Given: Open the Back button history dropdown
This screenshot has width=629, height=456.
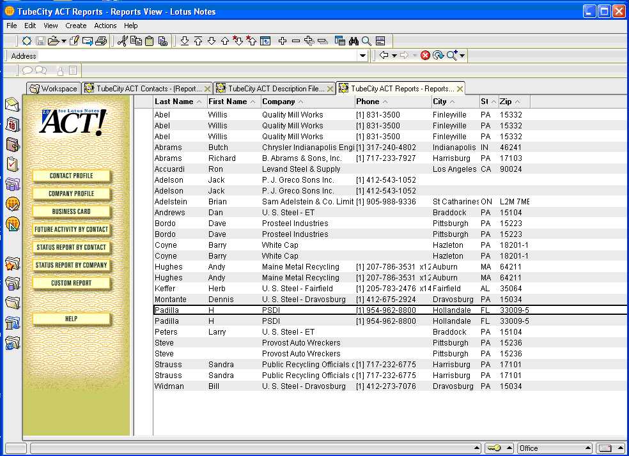Looking at the screenshot, I should pyautogui.click(x=394, y=56).
